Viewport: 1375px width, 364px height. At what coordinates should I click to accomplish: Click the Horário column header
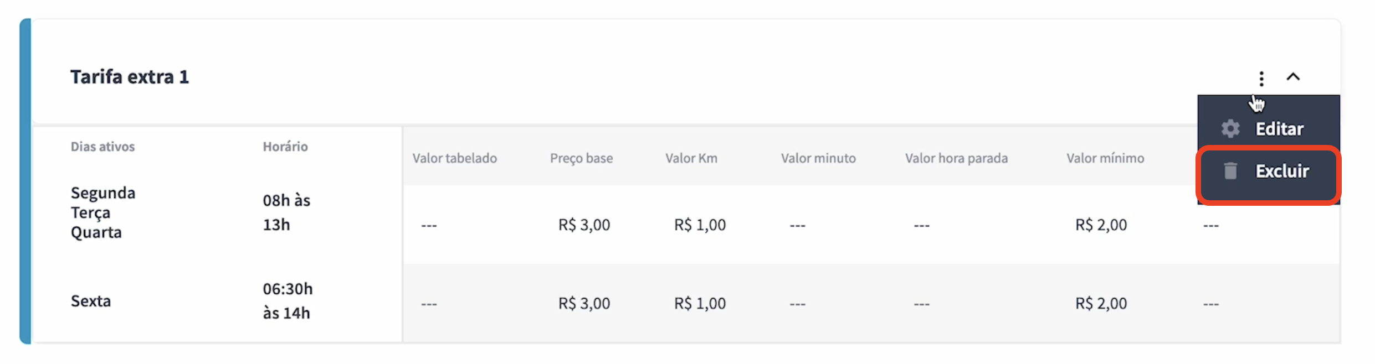[285, 147]
